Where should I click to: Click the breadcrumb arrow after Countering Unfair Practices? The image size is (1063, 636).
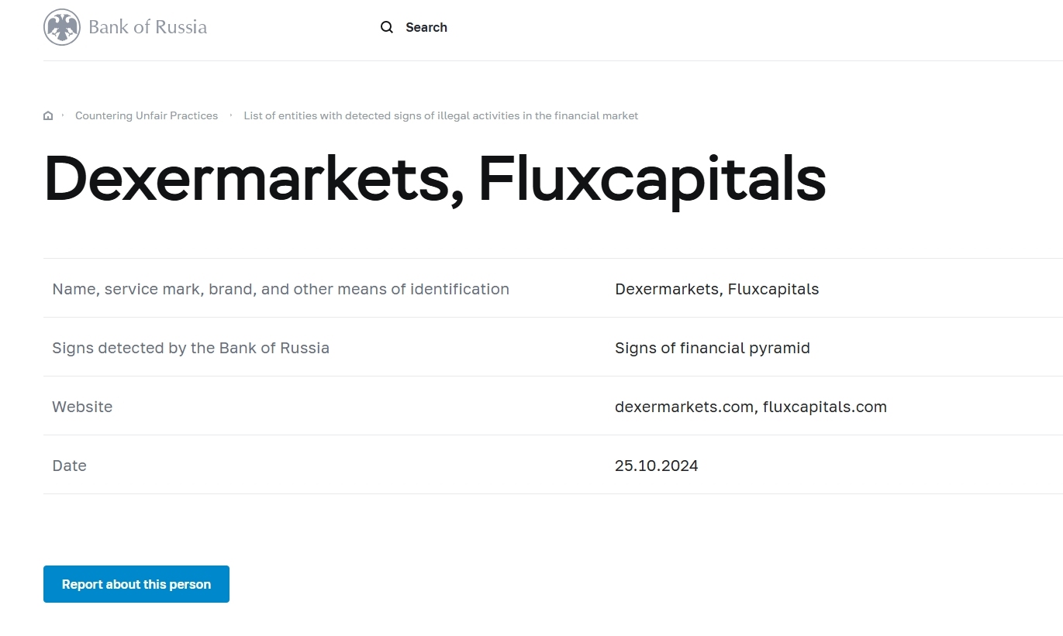[x=231, y=115]
